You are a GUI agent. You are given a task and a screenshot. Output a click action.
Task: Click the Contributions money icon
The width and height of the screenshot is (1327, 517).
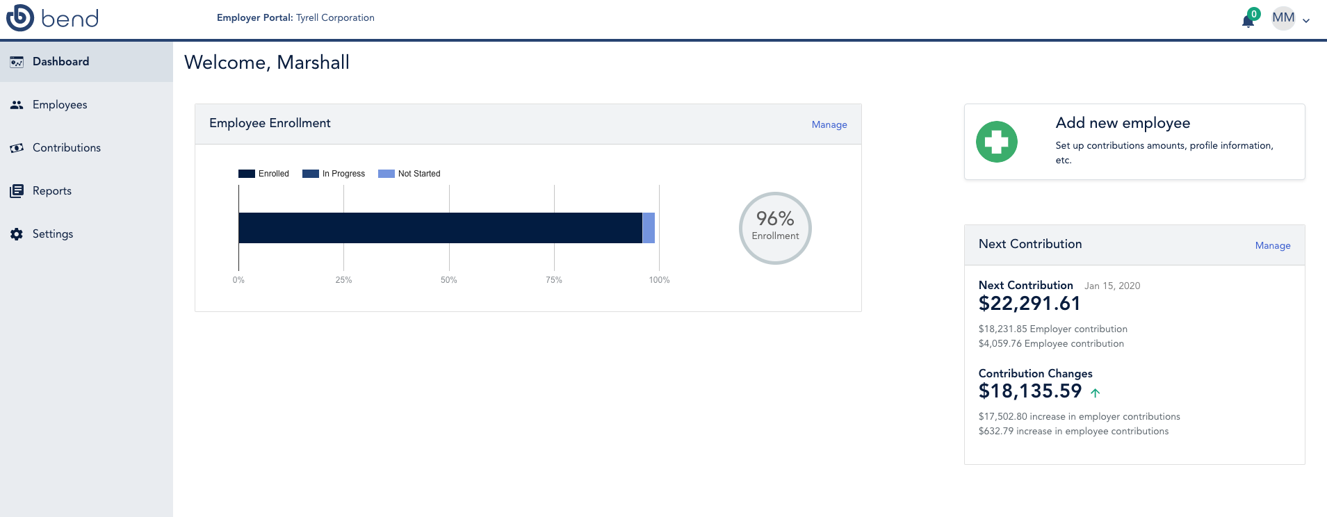[x=17, y=148]
